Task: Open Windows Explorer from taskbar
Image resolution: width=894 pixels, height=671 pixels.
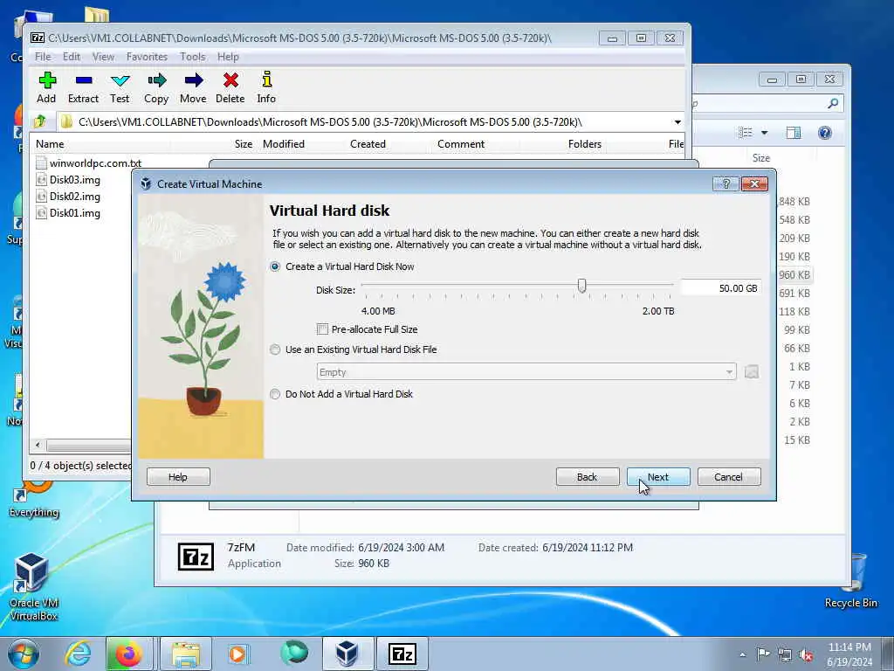Action: [x=186, y=654]
